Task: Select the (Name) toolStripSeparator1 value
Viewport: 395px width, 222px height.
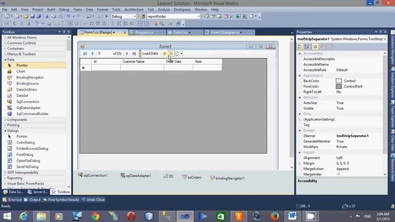Action: pyautogui.click(x=352, y=136)
